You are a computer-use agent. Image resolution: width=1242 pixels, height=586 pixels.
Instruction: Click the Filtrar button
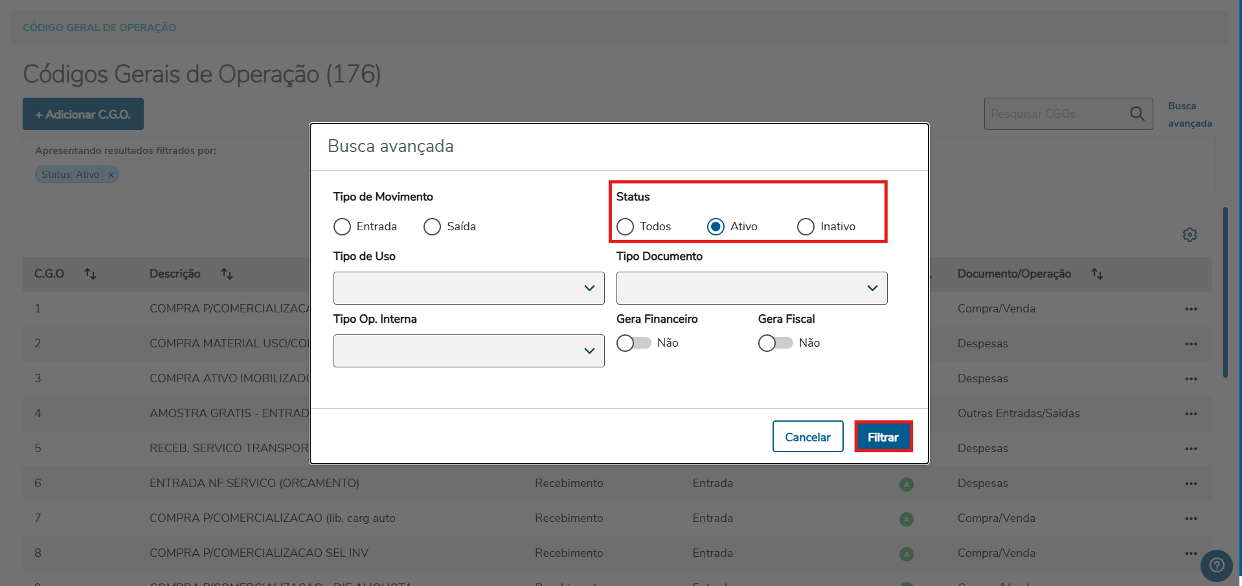883,437
